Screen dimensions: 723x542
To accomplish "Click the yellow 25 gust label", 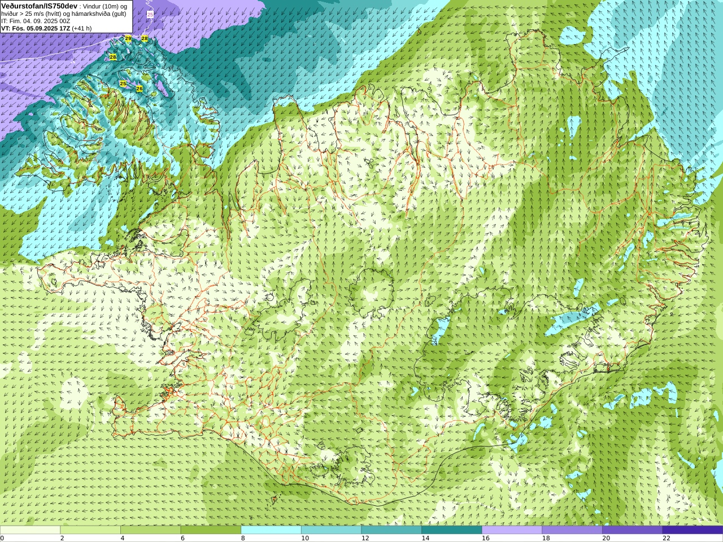I will (123, 84).
